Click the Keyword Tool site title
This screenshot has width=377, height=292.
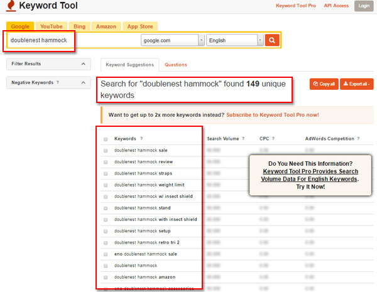48,6
